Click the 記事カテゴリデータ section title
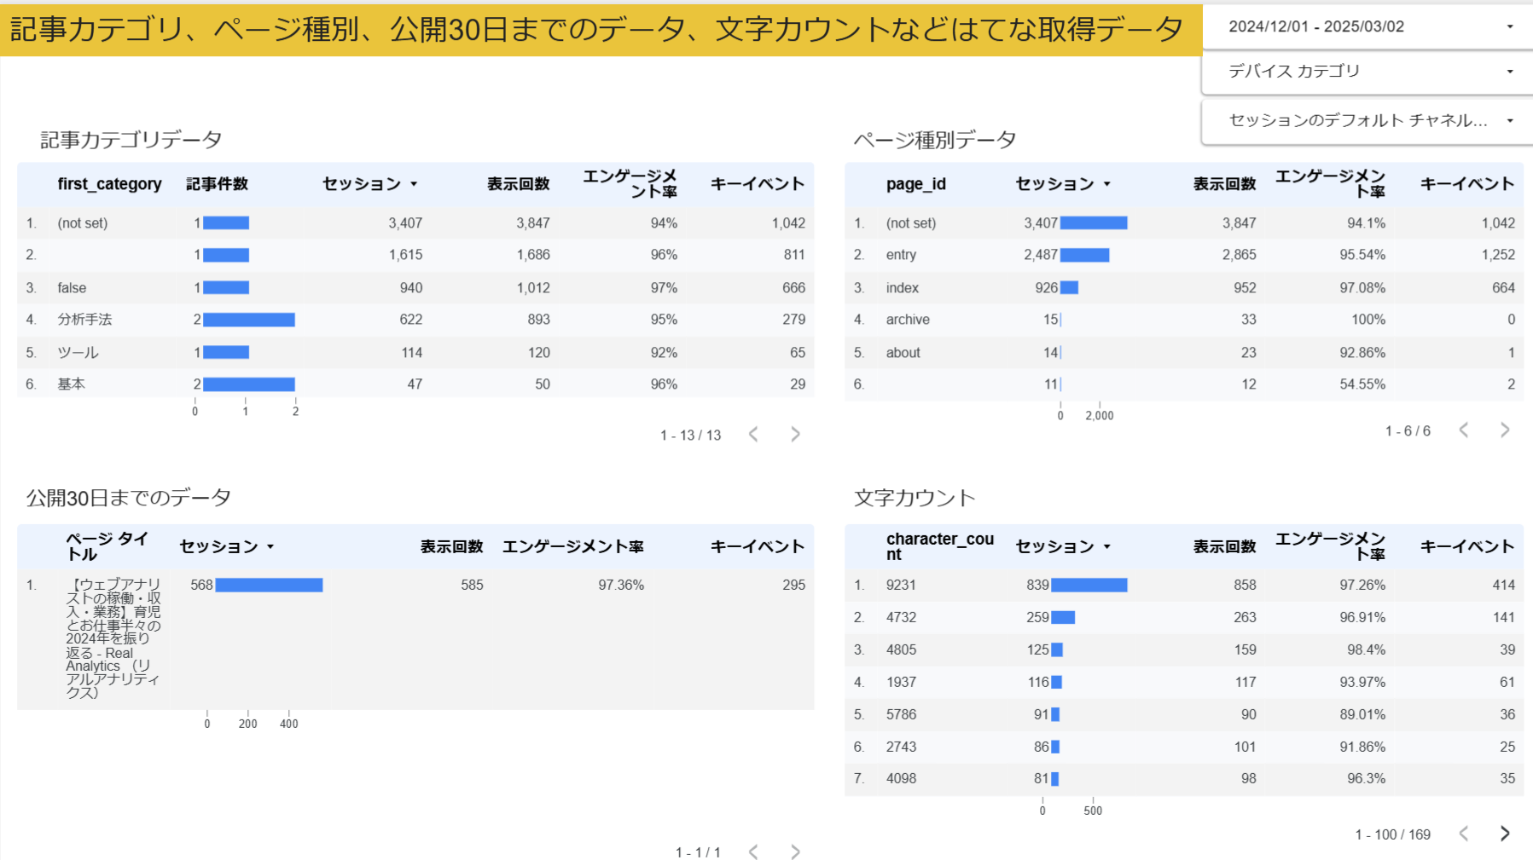This screenshot has width=1533, height=860. pos(131,140)
